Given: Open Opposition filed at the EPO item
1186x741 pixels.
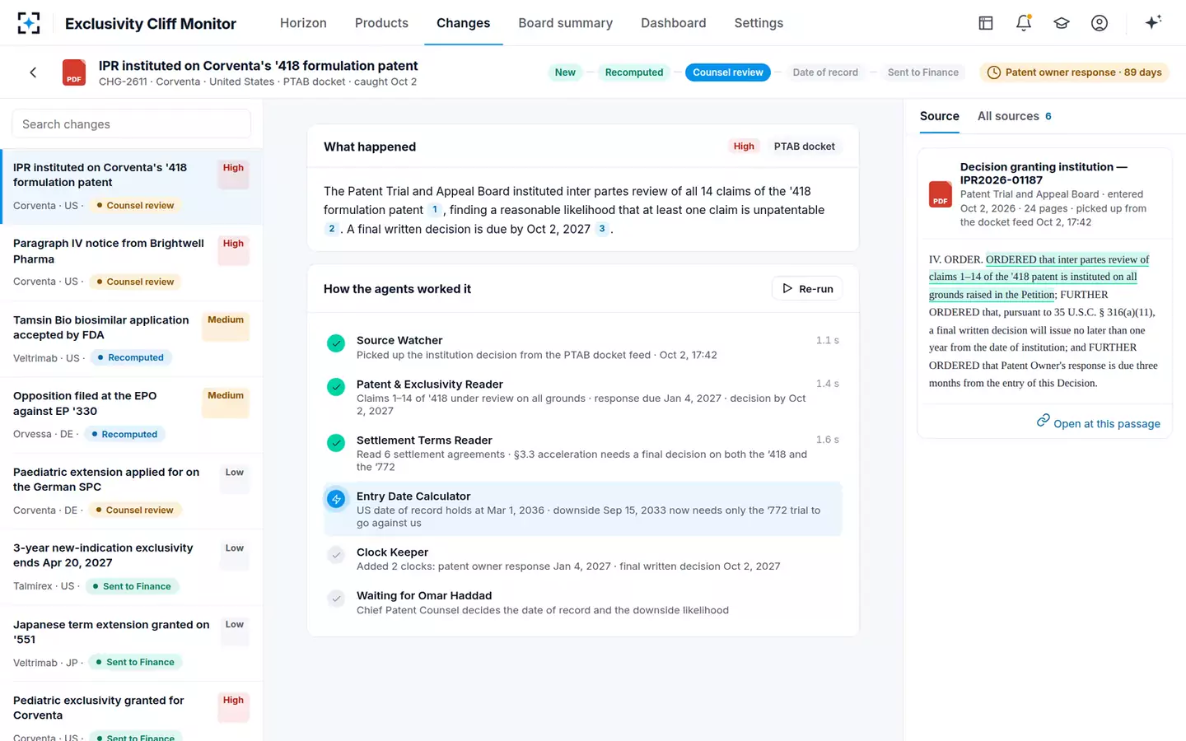Looking at the screenshot, I should [132, 415].
